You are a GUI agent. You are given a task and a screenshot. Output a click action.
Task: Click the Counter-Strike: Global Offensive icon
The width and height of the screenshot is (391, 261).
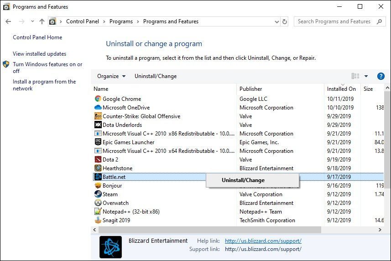pos(98,116)
